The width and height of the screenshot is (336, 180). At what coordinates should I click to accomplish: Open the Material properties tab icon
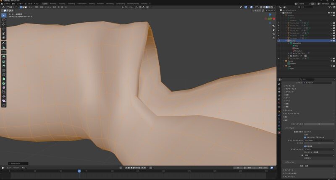(x=279, y=132)
